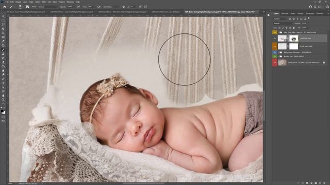Click the Lock all layer icon
Screen dimensions: 330x185
coord(293,28)
